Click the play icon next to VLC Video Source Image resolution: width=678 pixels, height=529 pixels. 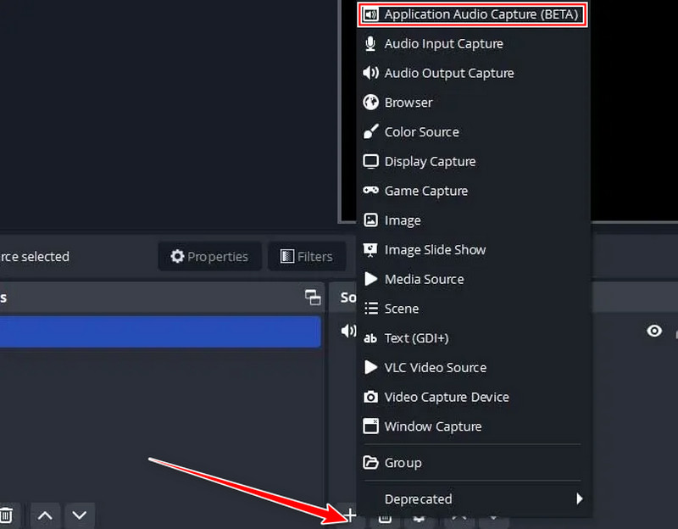(x=370, y=367)
